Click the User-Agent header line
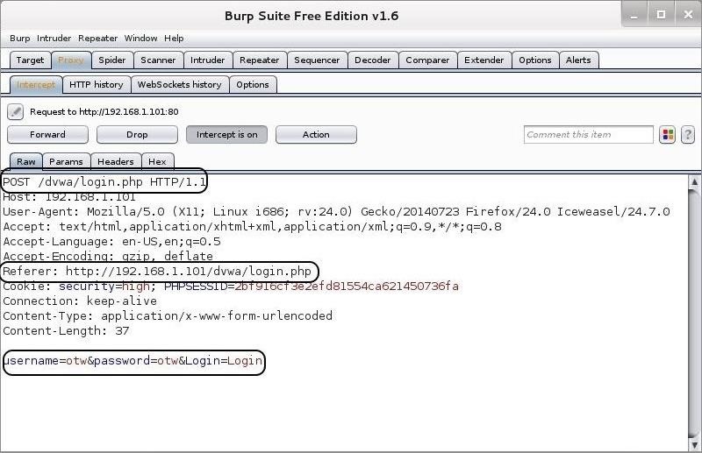 [x=336, y=211]
